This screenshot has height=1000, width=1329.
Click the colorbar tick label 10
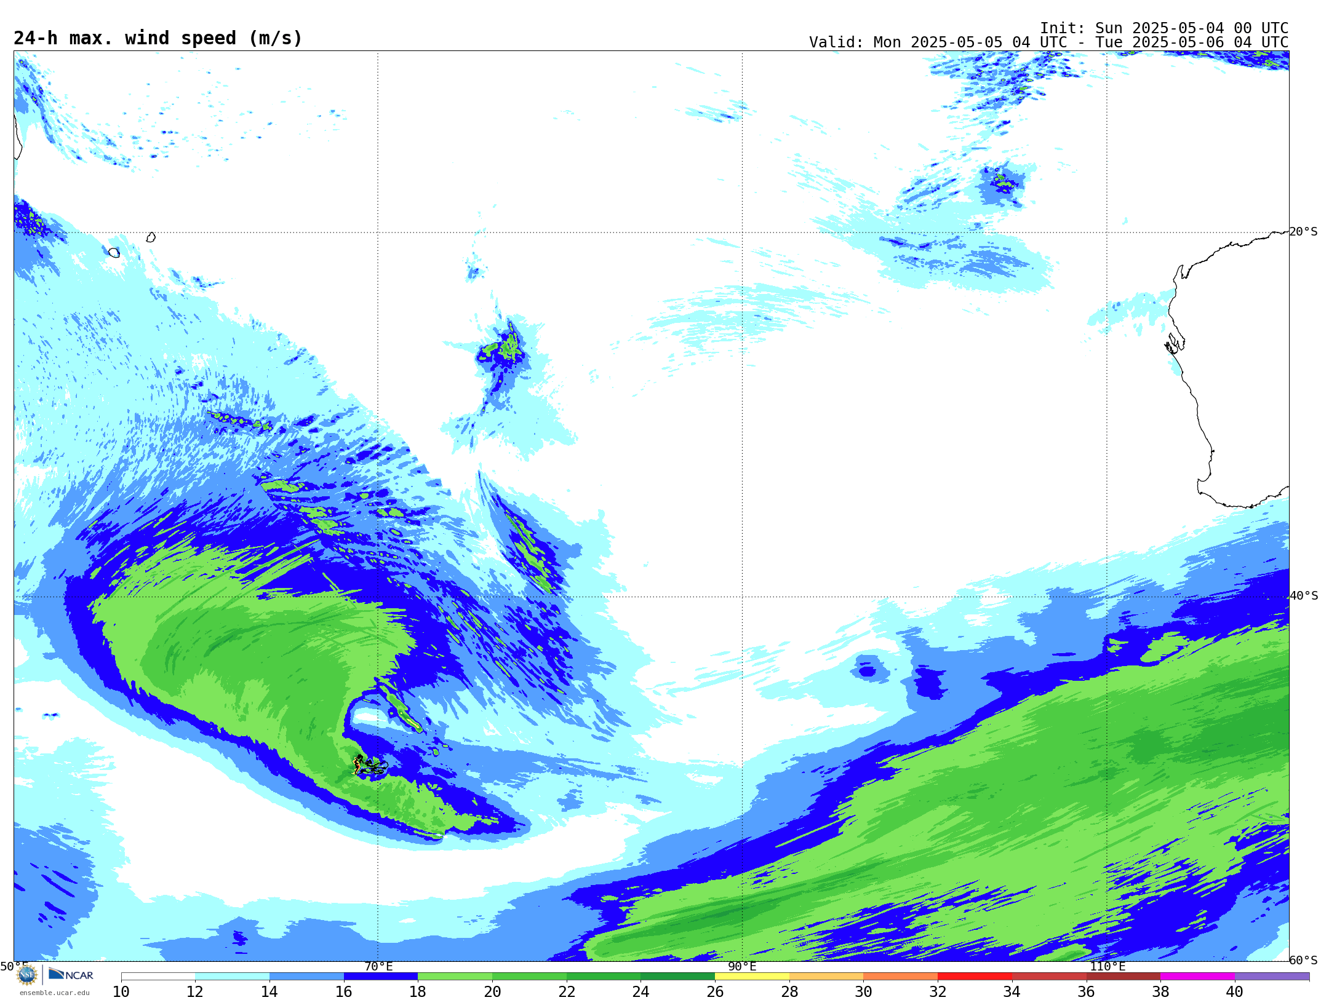point(121,991)
